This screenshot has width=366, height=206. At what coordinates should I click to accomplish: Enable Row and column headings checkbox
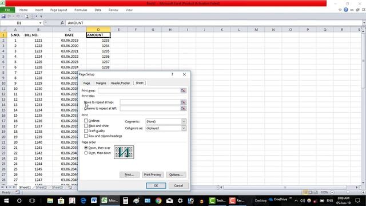(x=86, y=136)
